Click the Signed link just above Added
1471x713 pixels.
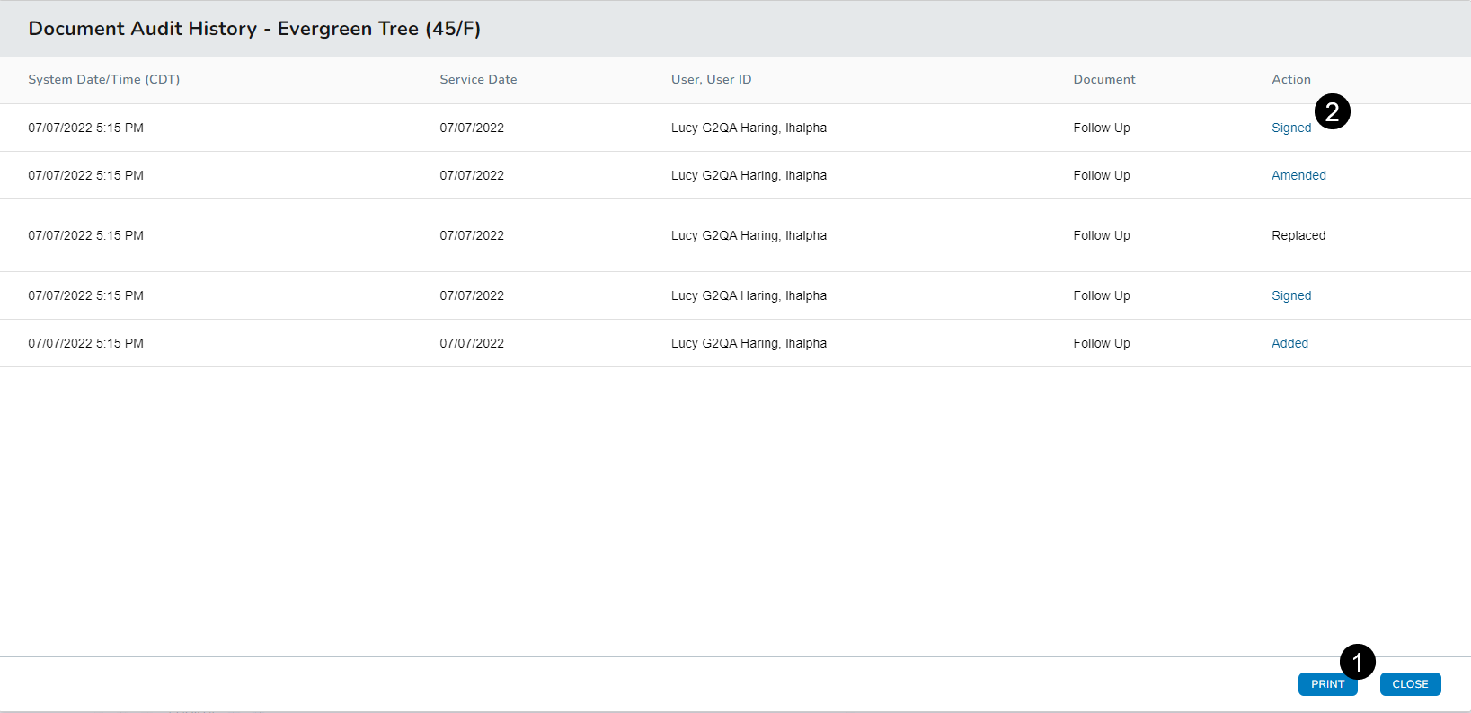[x=1290, y=295]
